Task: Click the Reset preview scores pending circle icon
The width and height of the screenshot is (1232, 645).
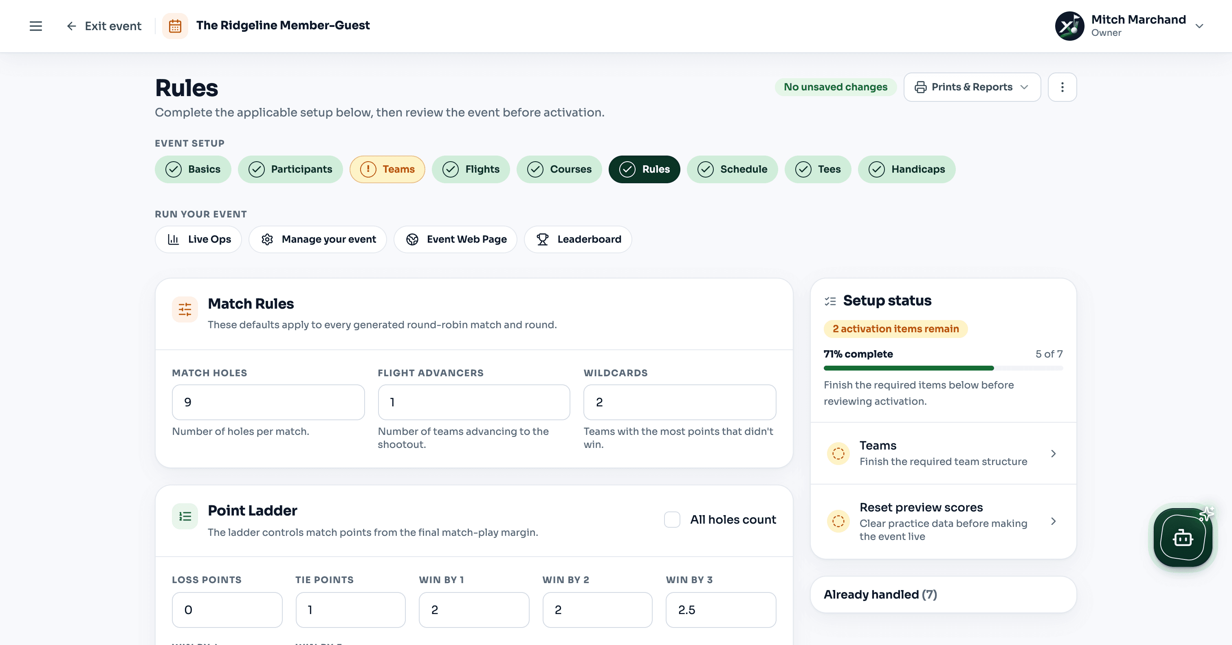Action: pyautogui.click(x=838, y=521)
